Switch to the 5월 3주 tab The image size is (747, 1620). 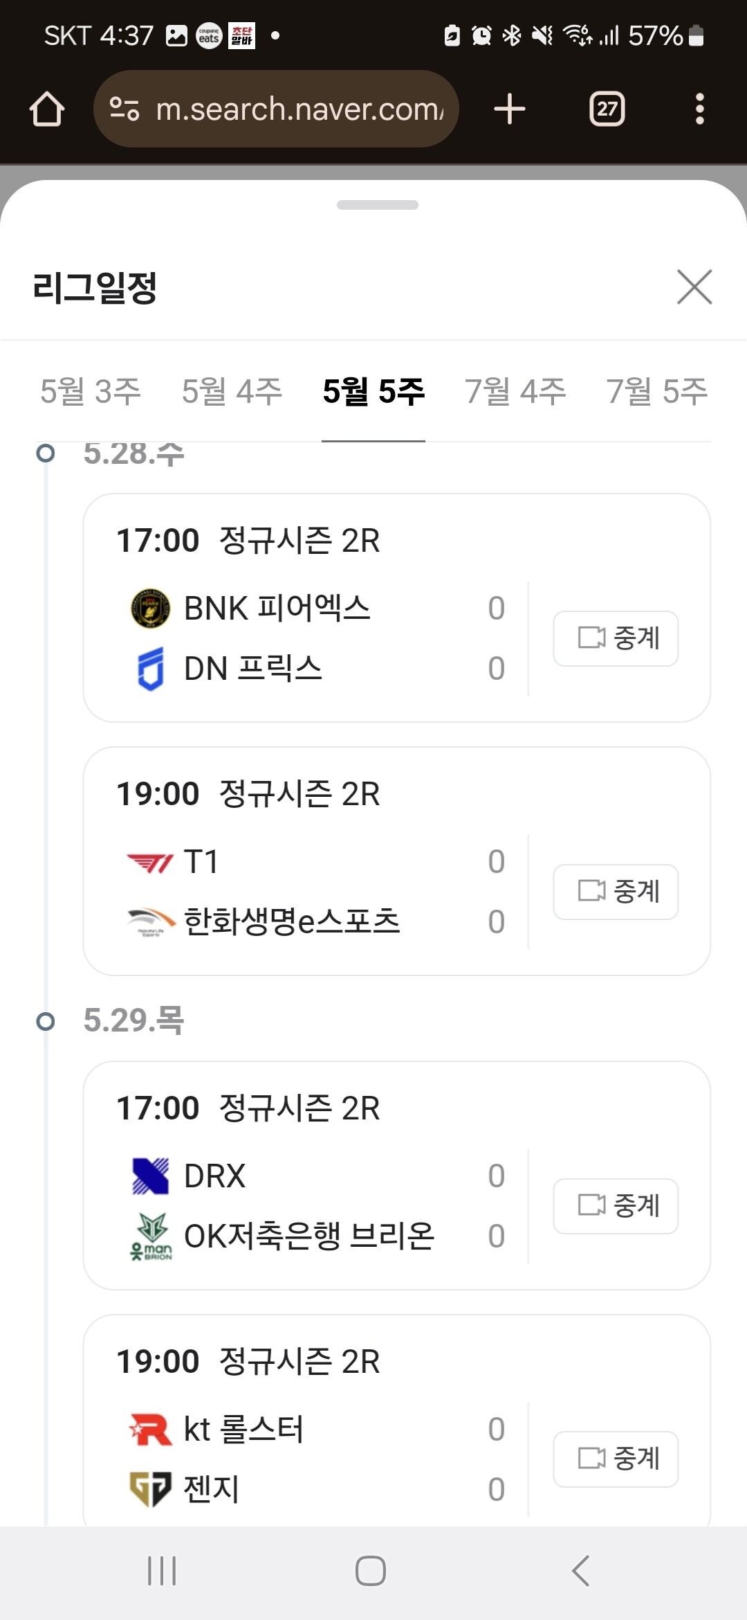(91, 392)
